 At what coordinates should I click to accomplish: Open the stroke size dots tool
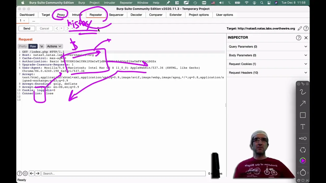[303, 138]
